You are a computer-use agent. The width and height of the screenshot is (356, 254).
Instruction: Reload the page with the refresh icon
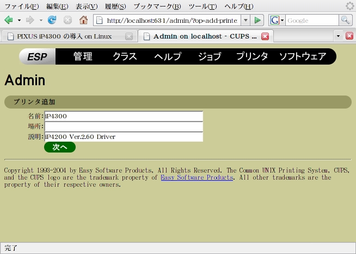pos(52,20)
